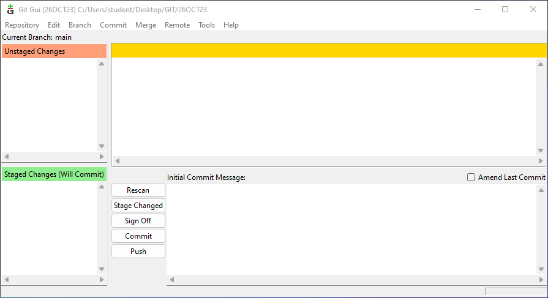Open the Edit menu
The image size is (548, 298).
(x=54, y=25)
